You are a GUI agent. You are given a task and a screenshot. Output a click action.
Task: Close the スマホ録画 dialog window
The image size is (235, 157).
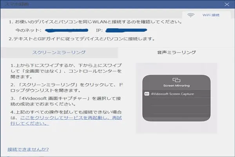[x=227, y=5]
